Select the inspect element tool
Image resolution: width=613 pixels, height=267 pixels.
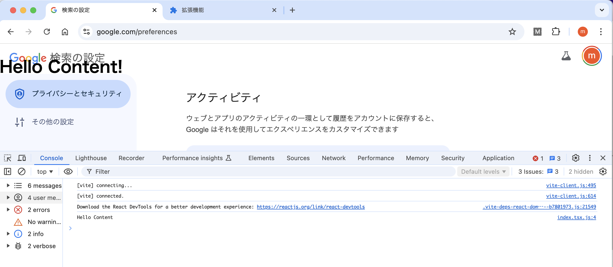(8, 158)
